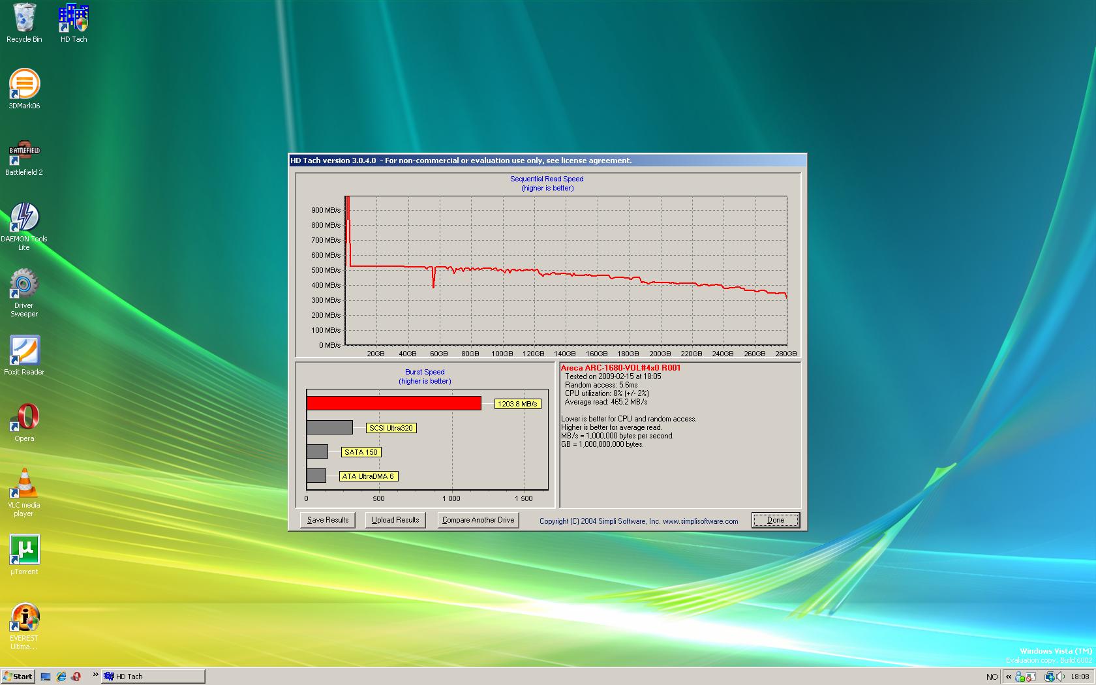Click the 1203.8 MB/s burst label
Screen dimensions: 1096x685
click(517, 404)
